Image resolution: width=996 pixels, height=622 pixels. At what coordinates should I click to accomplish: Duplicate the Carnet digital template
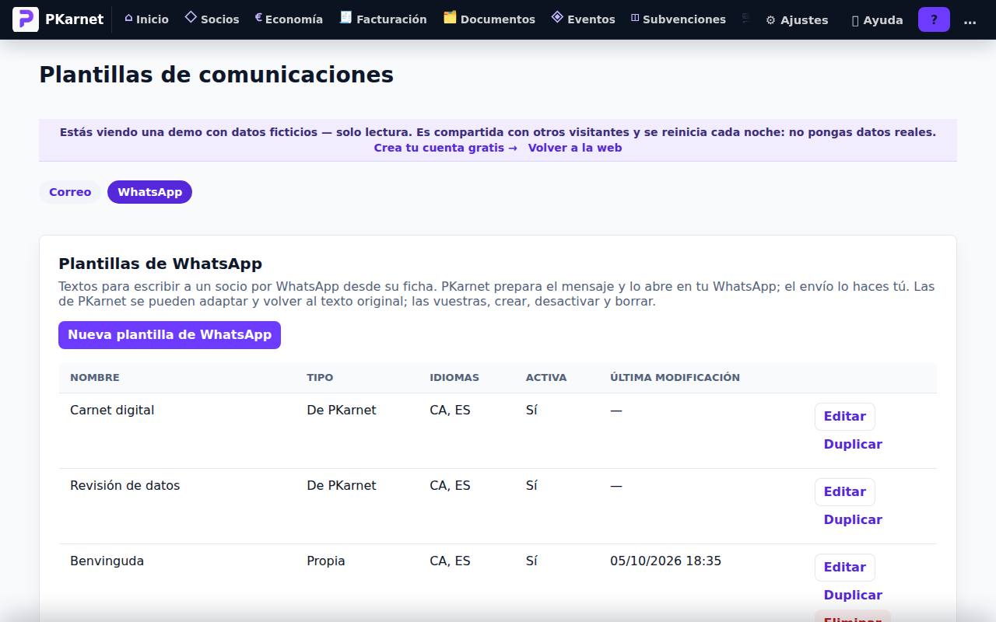pos(853,445)
